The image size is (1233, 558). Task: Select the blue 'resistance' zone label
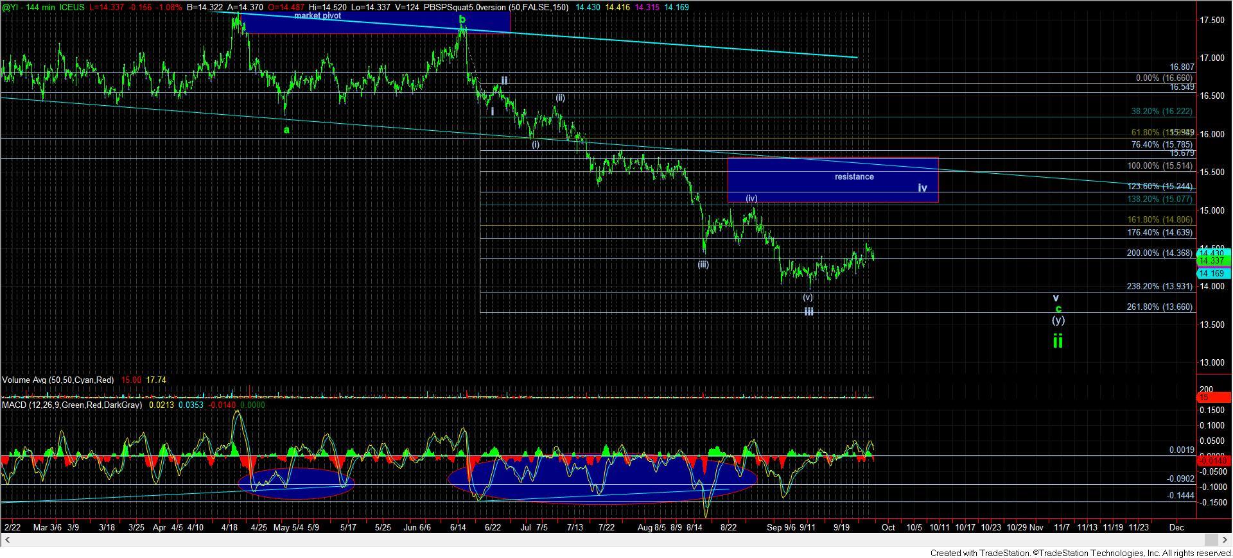point(853,176)
